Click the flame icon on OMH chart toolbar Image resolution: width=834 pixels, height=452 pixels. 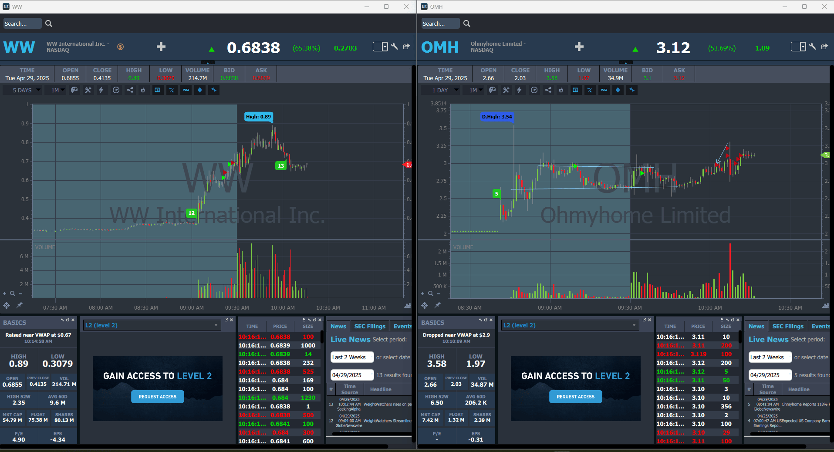click(x=561, y=90)
